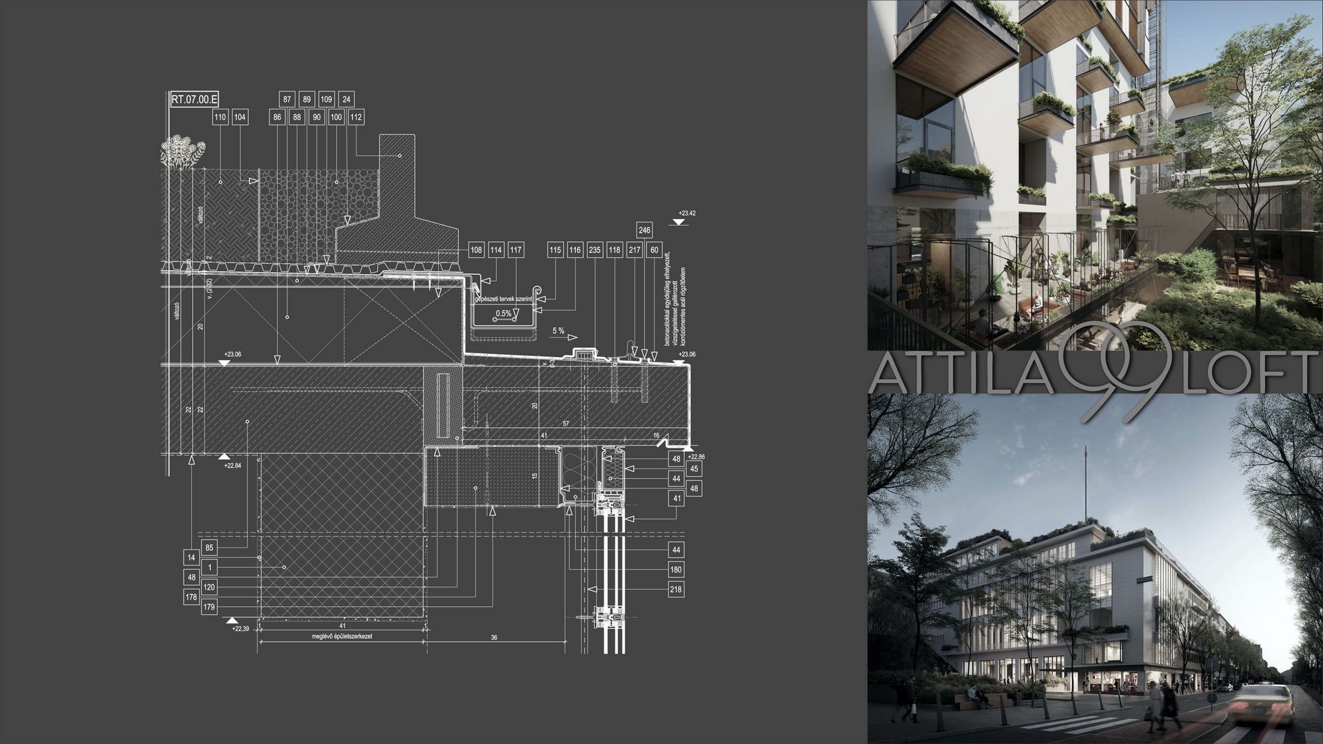The height and width of the screenshot is (744, 1323).
Task: Click callout box number 85
Action: pos(209,548)
